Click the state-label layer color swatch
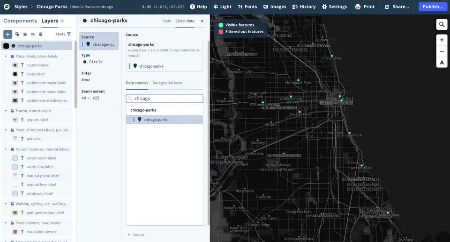Viewport: 450px width, 242px height. (15, 74)
